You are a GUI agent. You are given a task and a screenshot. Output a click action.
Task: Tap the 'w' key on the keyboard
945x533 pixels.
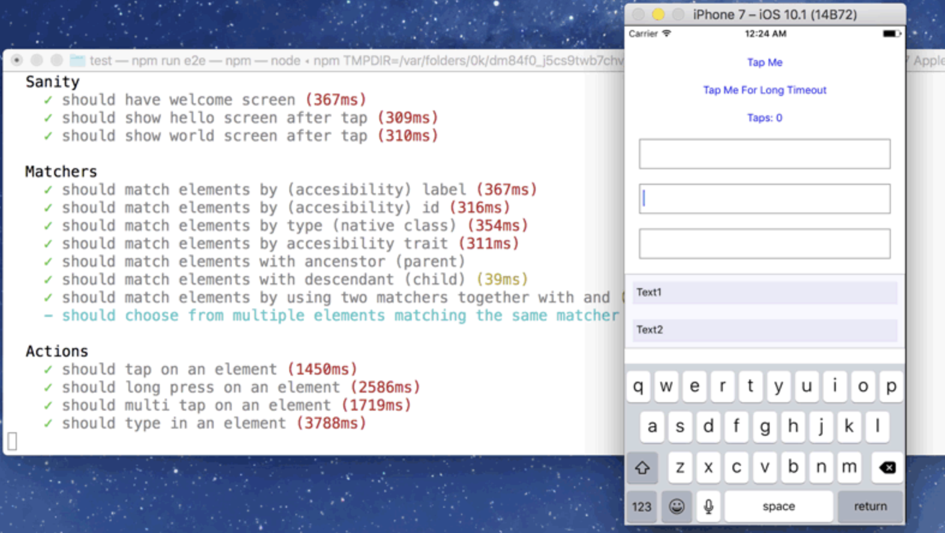click(666, 387)
